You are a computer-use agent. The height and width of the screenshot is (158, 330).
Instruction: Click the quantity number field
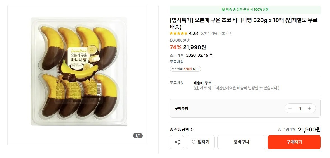[300, 108]
